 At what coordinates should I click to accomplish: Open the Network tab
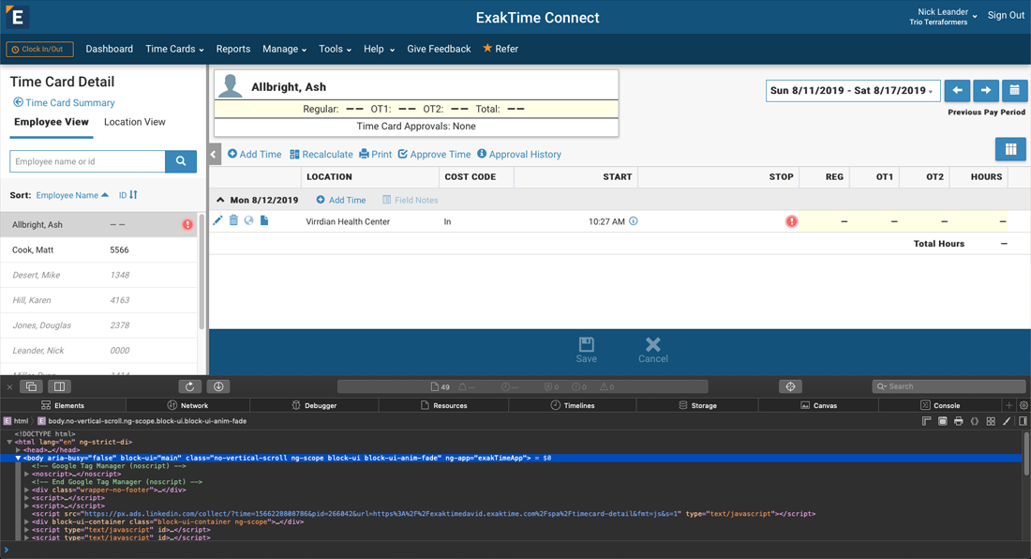tap(187, 405)
